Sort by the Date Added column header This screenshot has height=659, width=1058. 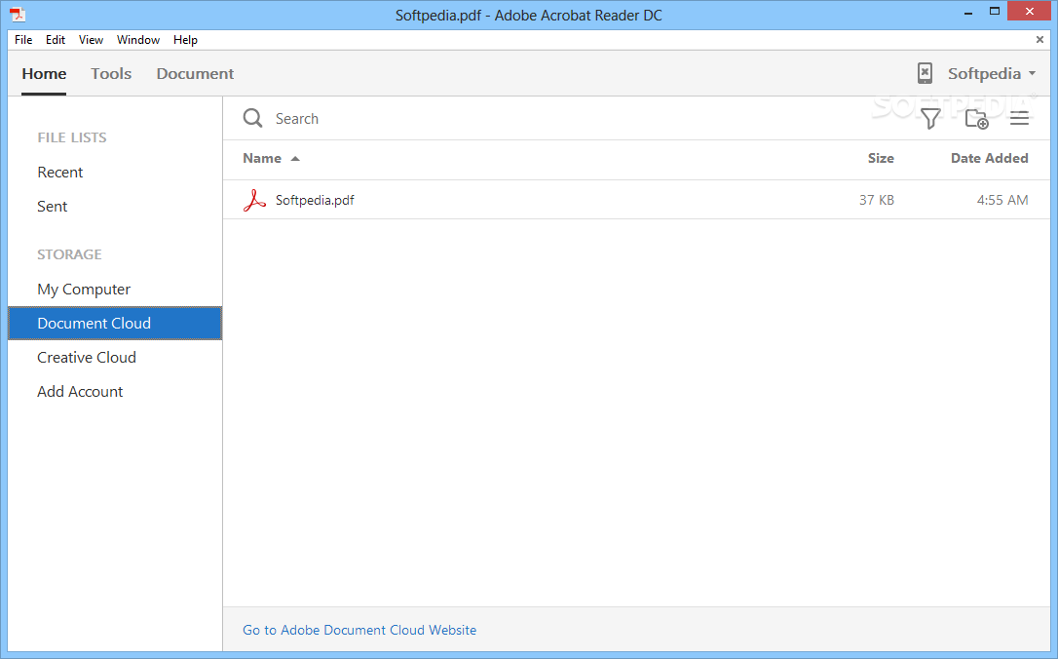pos(989,158)
